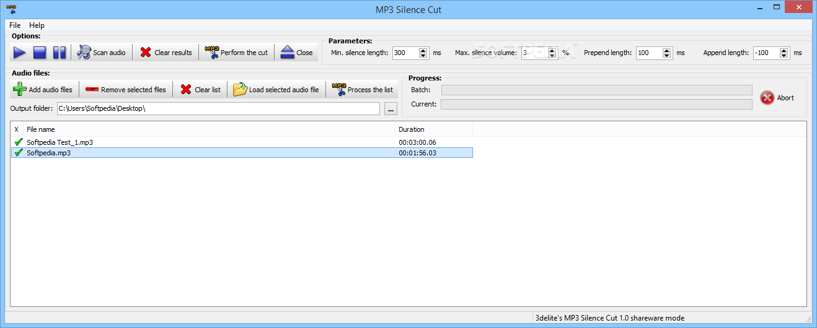
Task: Click the Max. silence volume field
Action: [535, 53]
